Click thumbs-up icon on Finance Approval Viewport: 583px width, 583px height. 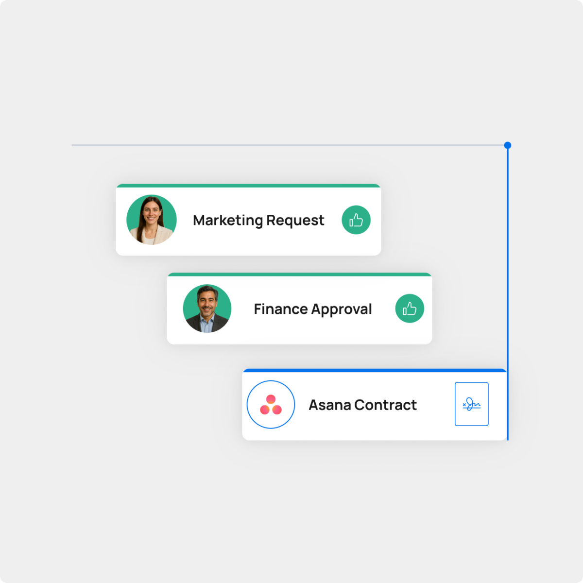pos(410,309)
